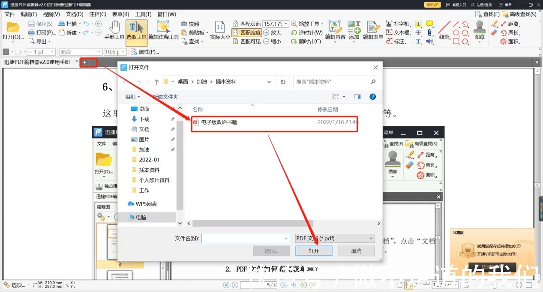This screenshot has height=292, width=543.
Task: Zoom in with the 放大 button
Action: pyautogui.click(x=272, y=33)
